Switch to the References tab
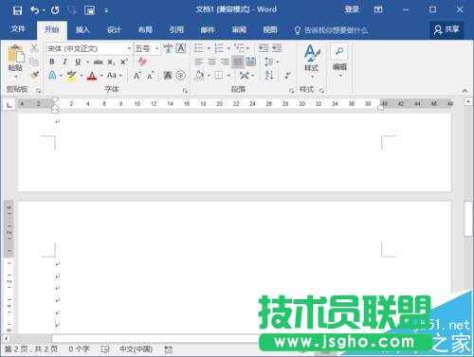Screen dimensions: 474x357 coord(176,30)
